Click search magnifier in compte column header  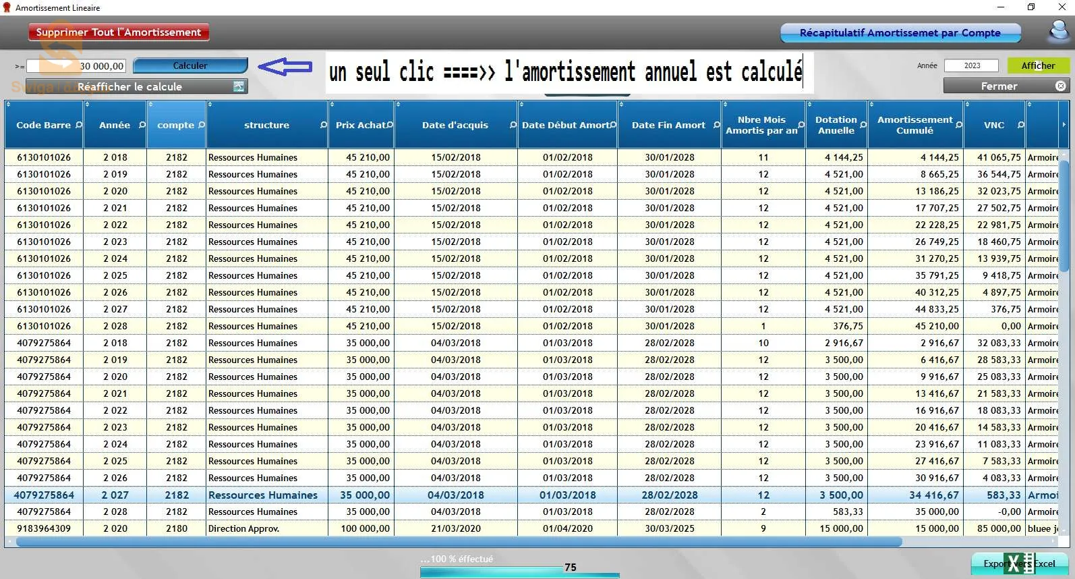pyautogui.click(x=202, y=125)
